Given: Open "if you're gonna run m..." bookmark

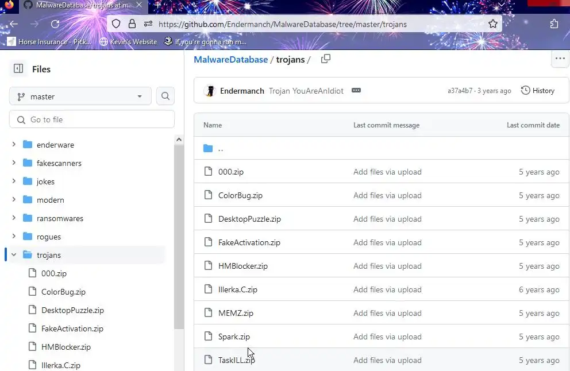Looking at the screenshot, I should [205, 42].
